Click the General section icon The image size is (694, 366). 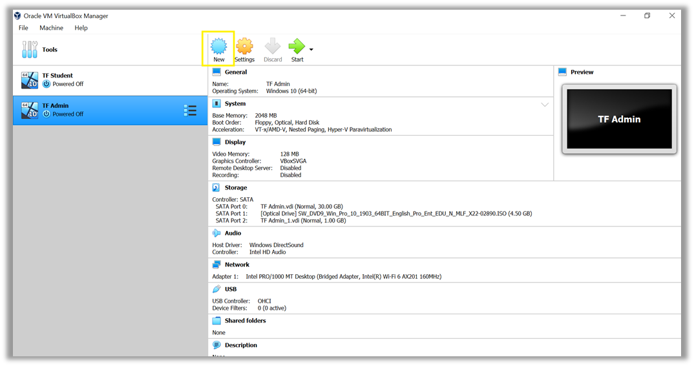coord(216,72)
